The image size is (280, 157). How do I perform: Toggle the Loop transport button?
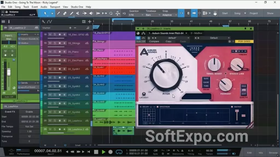(x=119, y=152)
